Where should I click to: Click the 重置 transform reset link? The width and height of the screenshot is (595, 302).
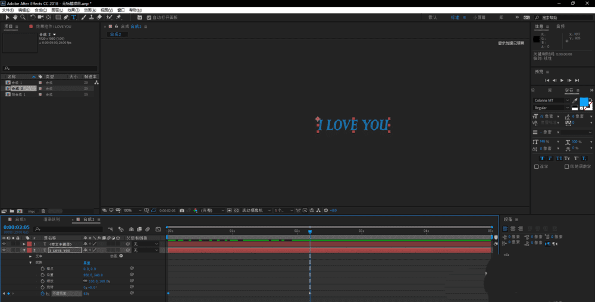pyautogui.click(x=86, y=263)
